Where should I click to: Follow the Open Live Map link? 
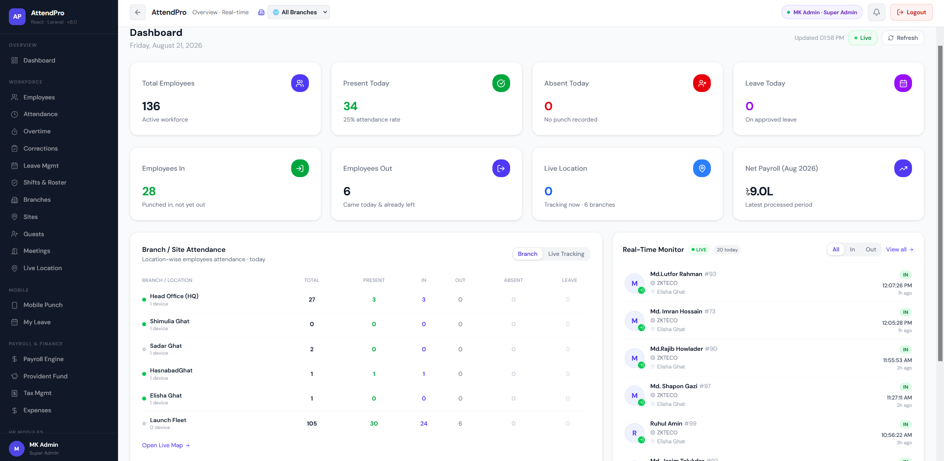(x=166, y=445)
